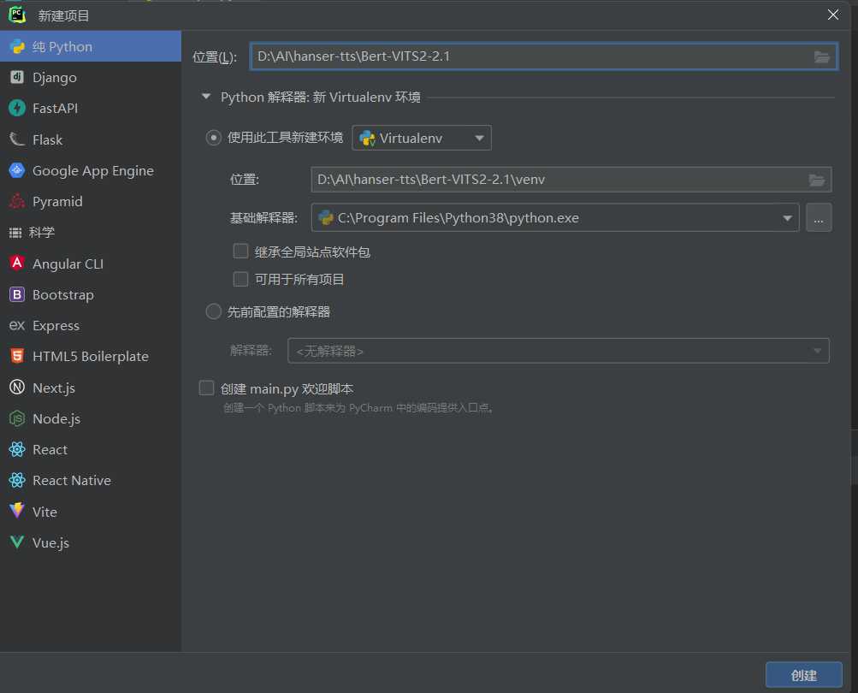Click the Django icon in sidebar
Image resolution: width=858 pixels, height=693 pixels.
[x=17, y=77]
